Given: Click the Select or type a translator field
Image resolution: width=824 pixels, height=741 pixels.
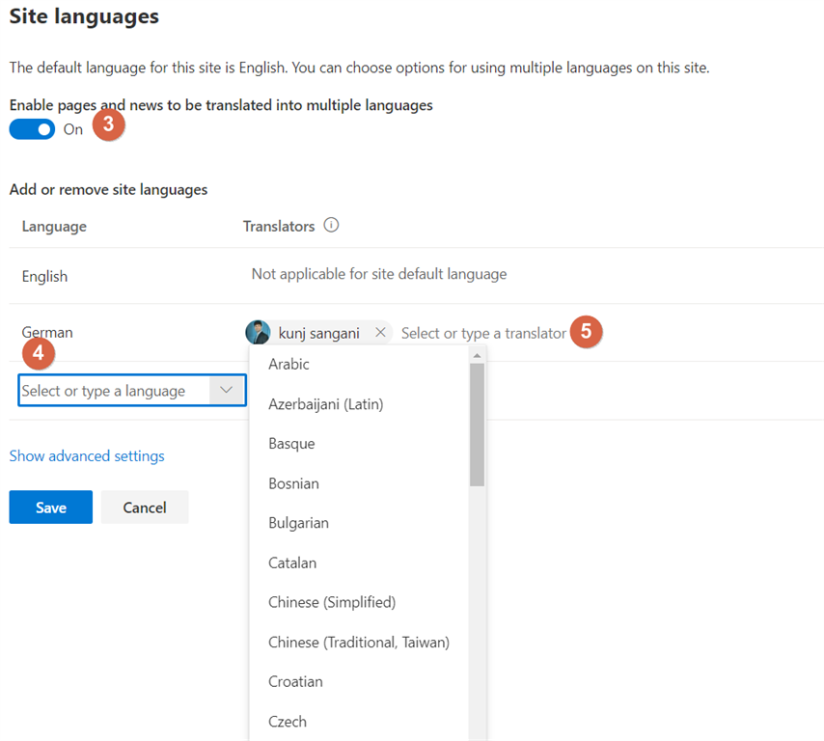Looking at the screenshot, I should coord(482,332).
